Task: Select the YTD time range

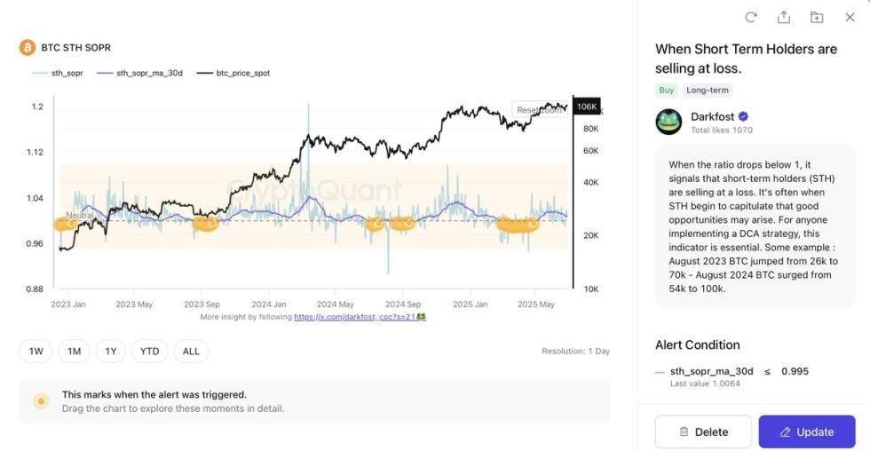Action: [x=150, y=351]
